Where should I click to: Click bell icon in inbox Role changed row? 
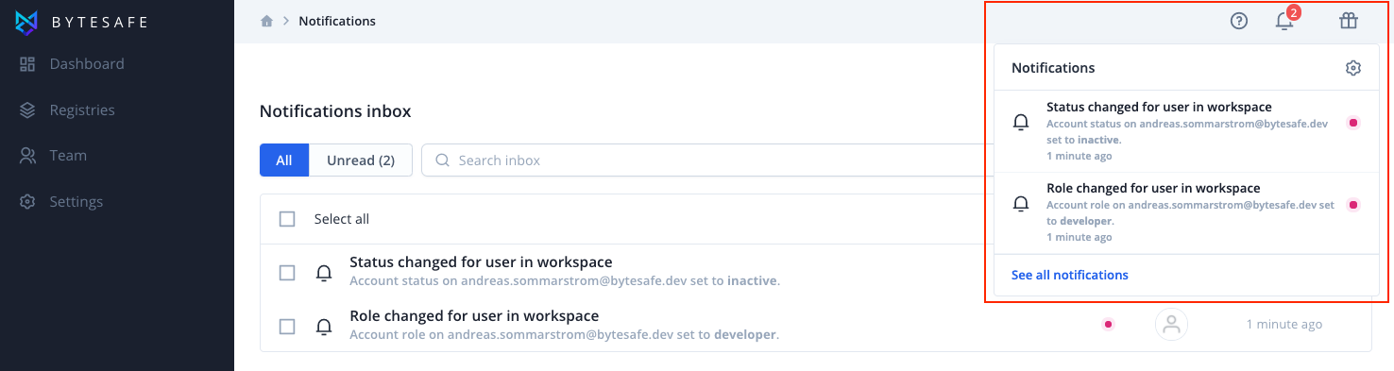(324, 327)
